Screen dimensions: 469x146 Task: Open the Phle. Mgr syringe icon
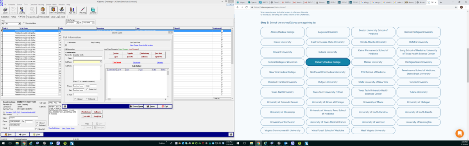point(83,10)
